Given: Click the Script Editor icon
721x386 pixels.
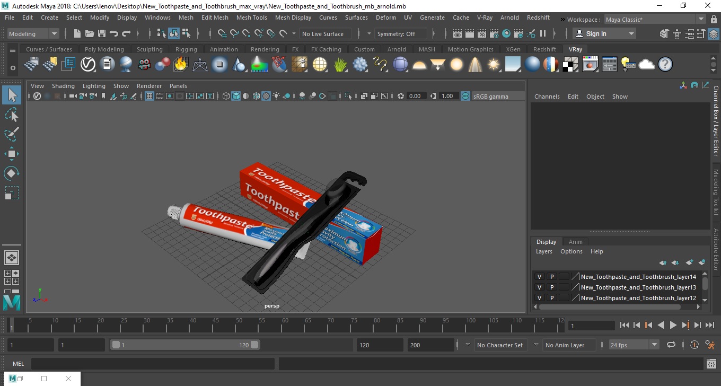Looking at the screenshot, I should click(x=711, y=364).
